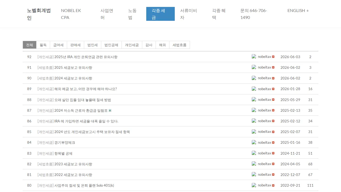This screenshot has width=341, height=192.
Task: Open the 해외 category tab
Action: pos(163,45)
